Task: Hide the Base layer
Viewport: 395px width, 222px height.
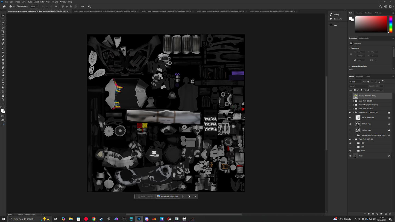Action: click(350, 156)
